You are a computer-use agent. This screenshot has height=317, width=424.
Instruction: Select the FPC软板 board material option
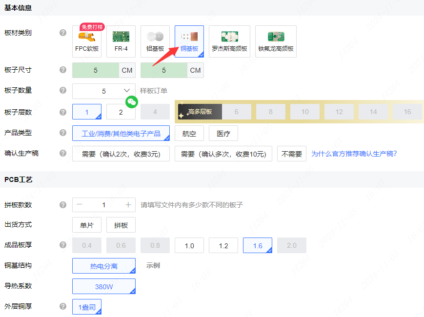(87, 42)
